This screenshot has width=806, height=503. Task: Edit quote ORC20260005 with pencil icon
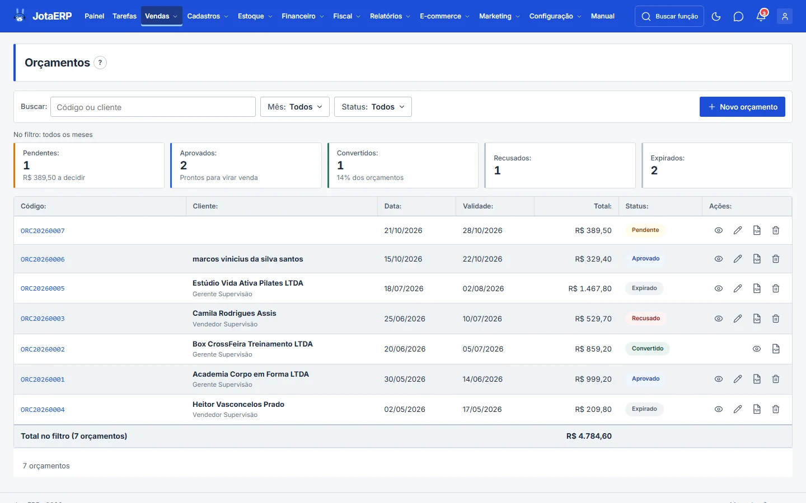(738, 288)
